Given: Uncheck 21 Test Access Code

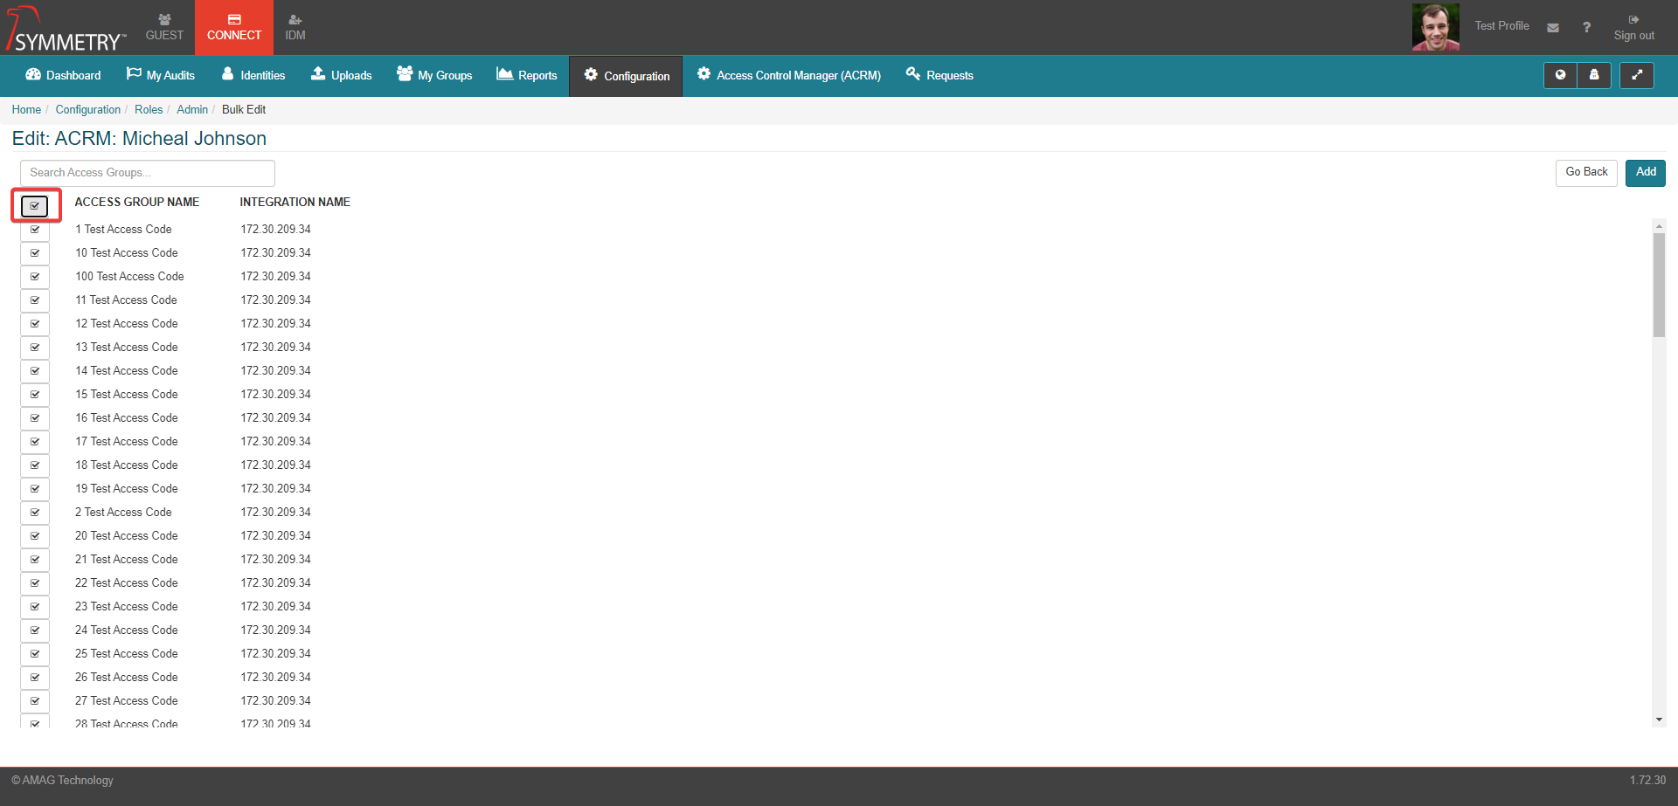Looking at the screenshot, I should point(35,560).
